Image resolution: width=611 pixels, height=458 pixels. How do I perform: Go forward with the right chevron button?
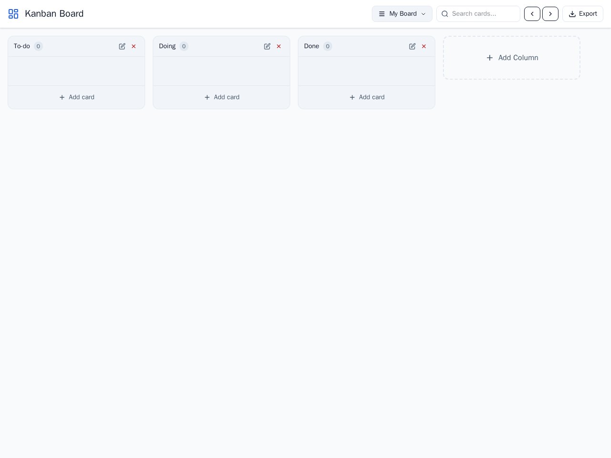click(x=550, y=14)
